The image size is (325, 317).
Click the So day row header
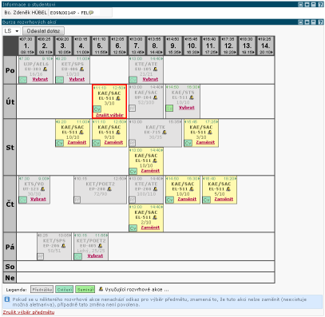coord(10,267)
